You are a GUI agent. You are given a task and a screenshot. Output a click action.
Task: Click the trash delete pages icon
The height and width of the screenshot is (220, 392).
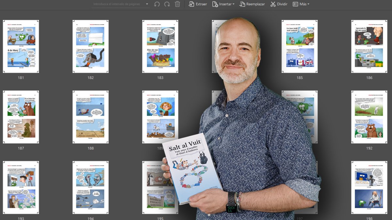177,4
